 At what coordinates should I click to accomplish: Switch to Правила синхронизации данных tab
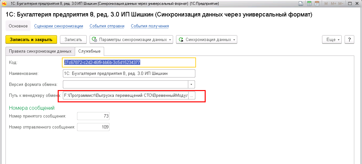point(40,51)
